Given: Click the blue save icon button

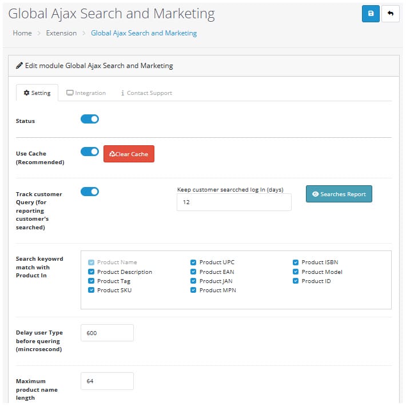Looking at the screenshot, I should (371, 14).
